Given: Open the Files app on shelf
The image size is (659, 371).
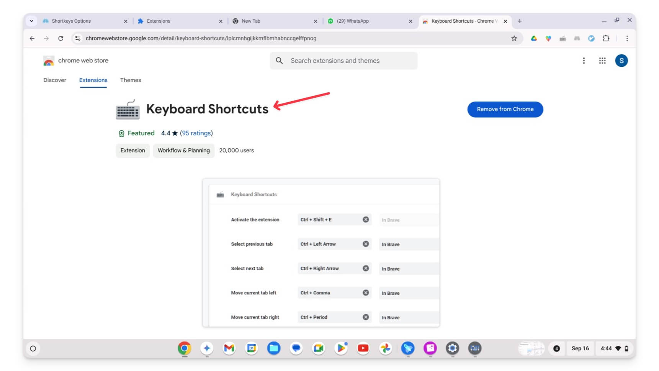Looking at the screenshot, I should click(274, 348).
